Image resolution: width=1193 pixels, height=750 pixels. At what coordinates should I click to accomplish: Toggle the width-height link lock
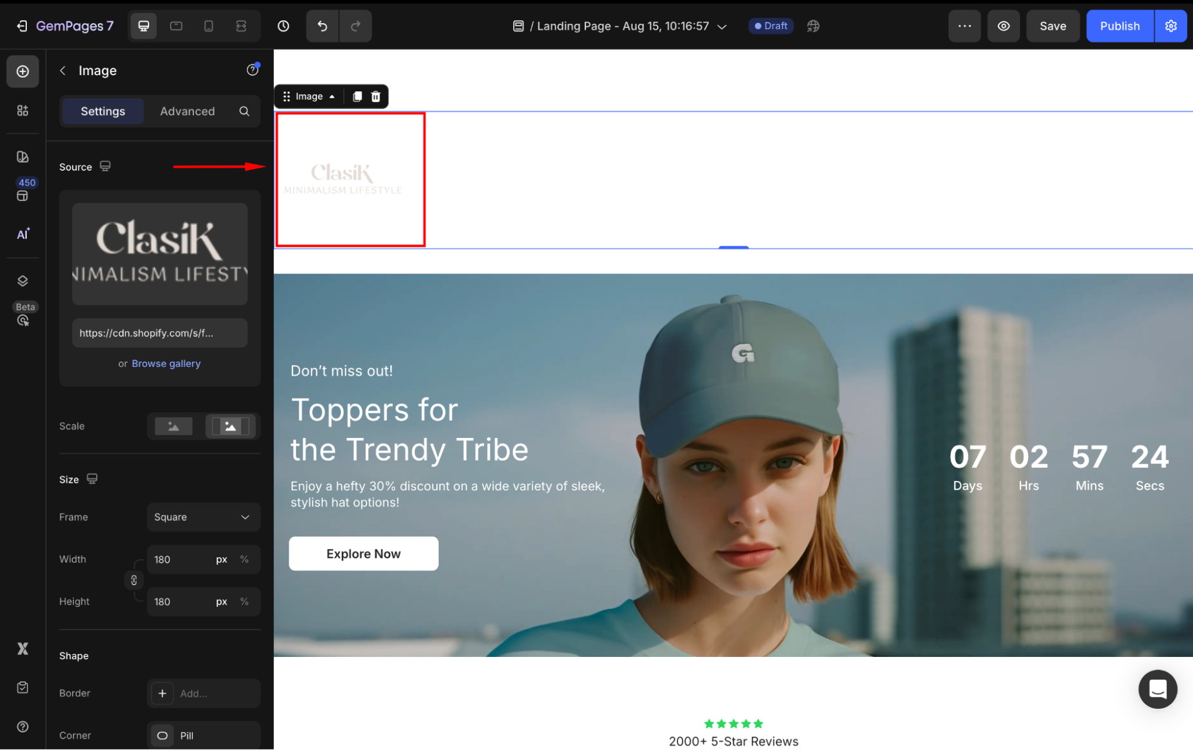point(134,580)
